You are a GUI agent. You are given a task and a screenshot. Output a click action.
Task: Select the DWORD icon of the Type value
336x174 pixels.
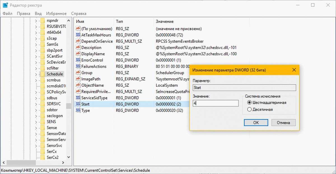(x=78, y=110)
